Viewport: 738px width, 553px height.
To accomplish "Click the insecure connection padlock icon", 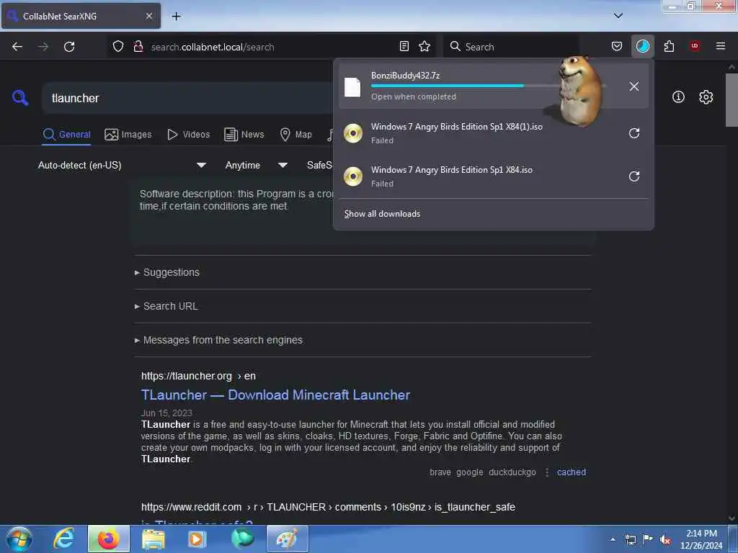I will click(138, 47).
